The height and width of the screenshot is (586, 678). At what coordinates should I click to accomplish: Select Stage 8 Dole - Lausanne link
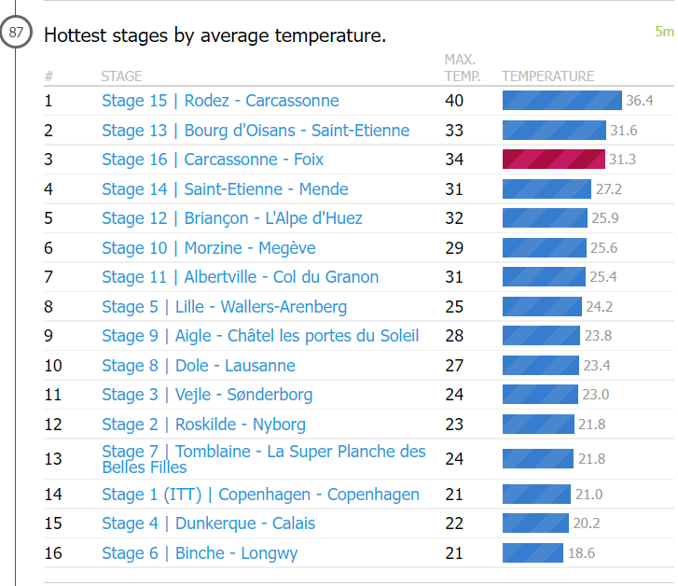point(199,366)
